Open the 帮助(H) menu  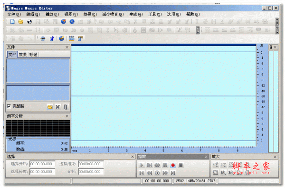(193, 14)
